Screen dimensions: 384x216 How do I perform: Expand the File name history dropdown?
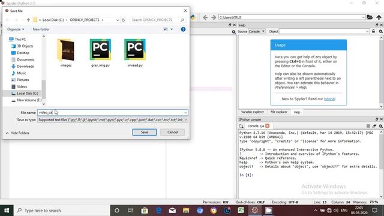pyautogui.click(x=185, y=113)
